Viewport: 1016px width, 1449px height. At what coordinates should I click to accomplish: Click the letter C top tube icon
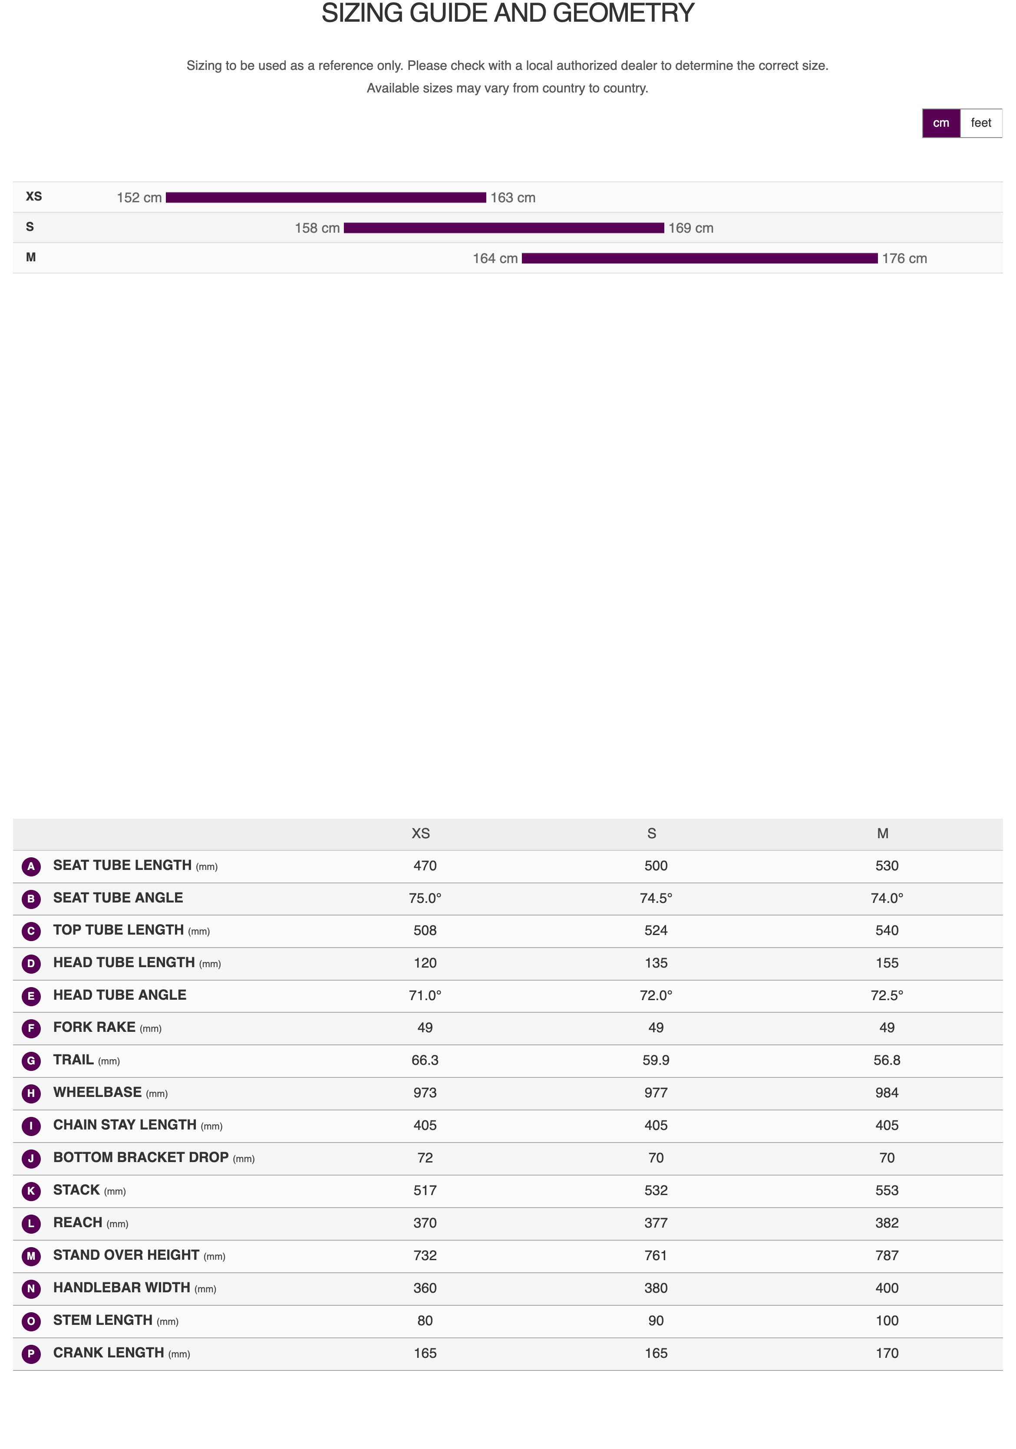point(31,931)
